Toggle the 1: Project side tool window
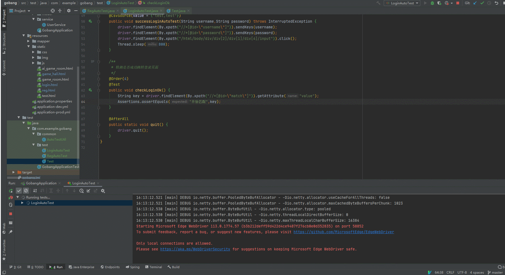Image resolution: width=505 pixels, height=275 pixels. tap(4, 18)
